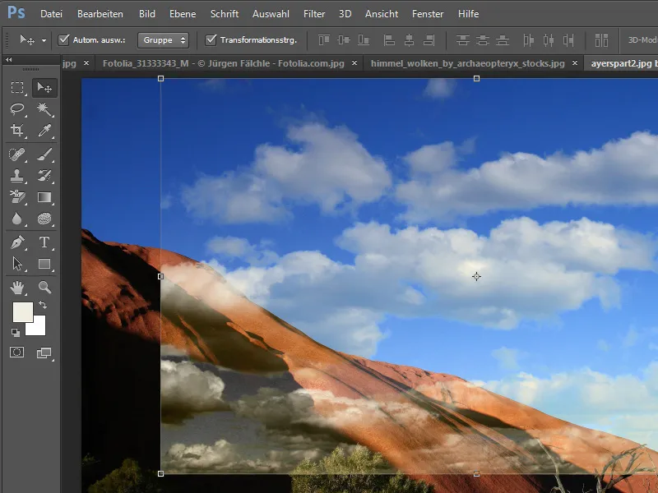Select the Move tool in toolbox

(x=44, y=88)
